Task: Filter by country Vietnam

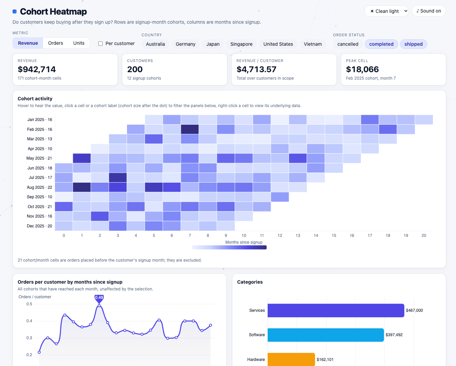Action: pos(313,44)
